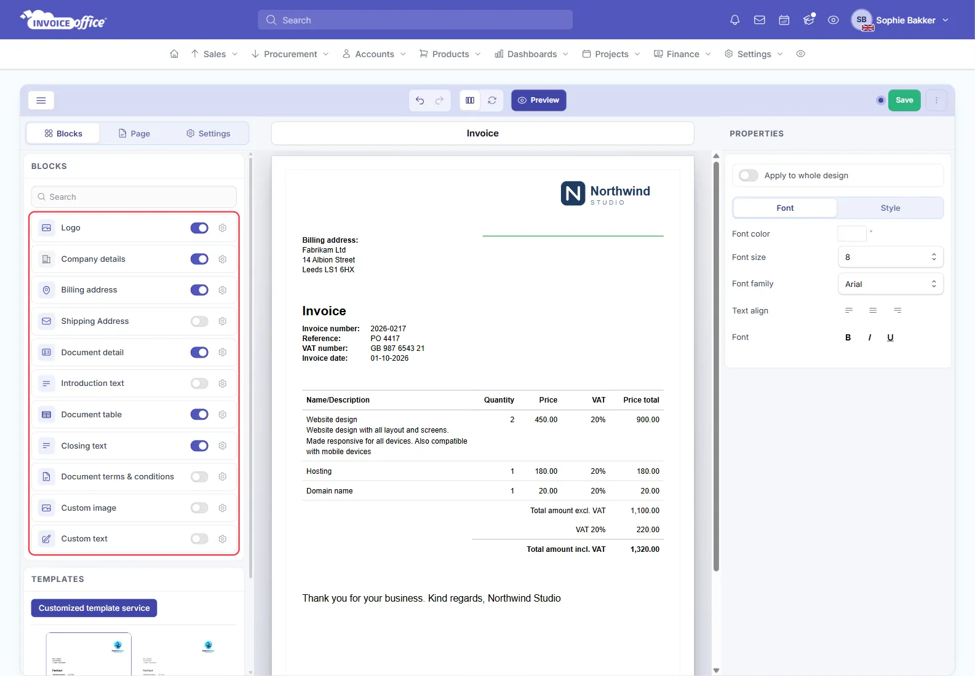Expand the Sales menu
Screen dimensions: 975x676
coord(214,54)
